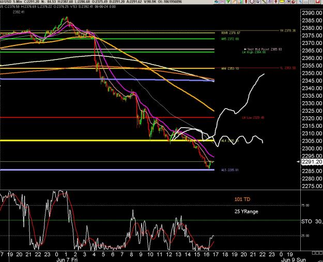Click the red LW Low label
Image resolution: width=323 pixels, height=262 pixels.
(253, 118)
